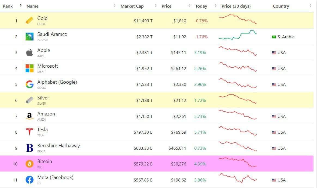Click the Gold bar icon

[29, 21]
